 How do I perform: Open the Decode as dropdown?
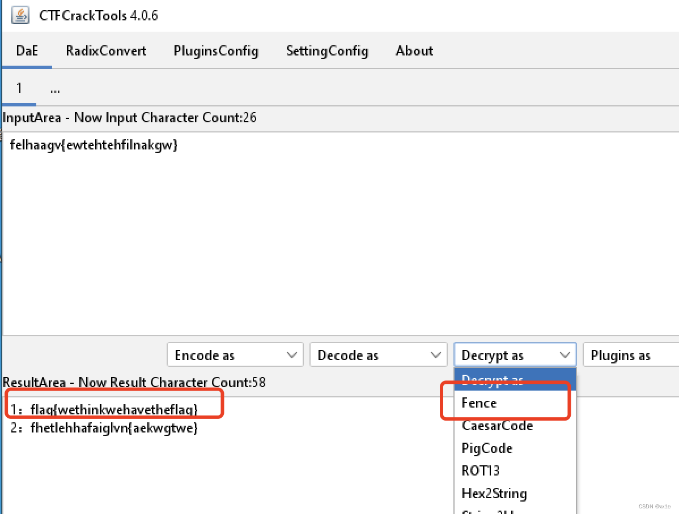(x=378, y=354)
